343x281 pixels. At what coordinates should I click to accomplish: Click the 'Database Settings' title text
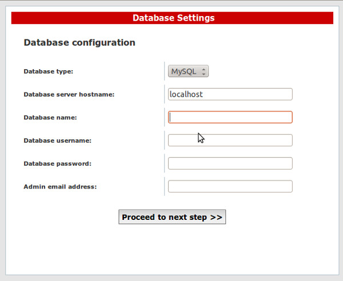(173, 18)
